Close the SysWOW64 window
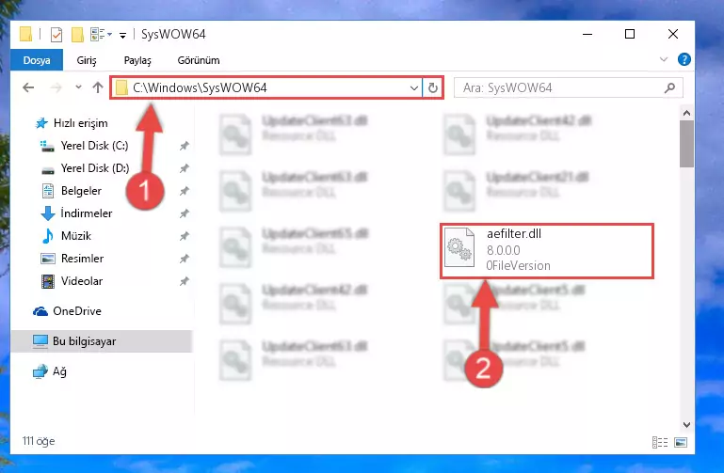724x473 pixels. point(673,34)
